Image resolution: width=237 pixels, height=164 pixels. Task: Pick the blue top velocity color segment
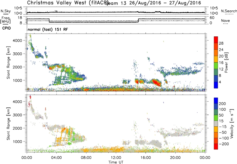[x=216, y=101]
